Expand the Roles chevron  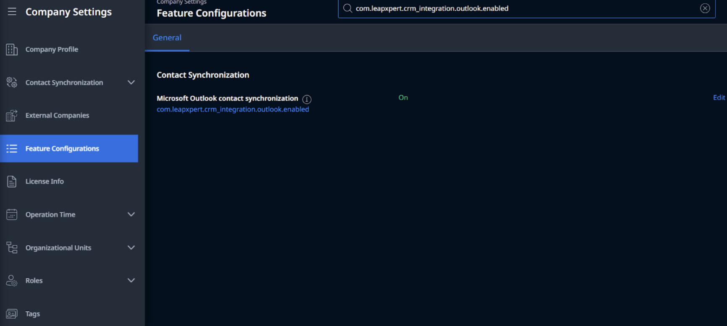[131, 281]
